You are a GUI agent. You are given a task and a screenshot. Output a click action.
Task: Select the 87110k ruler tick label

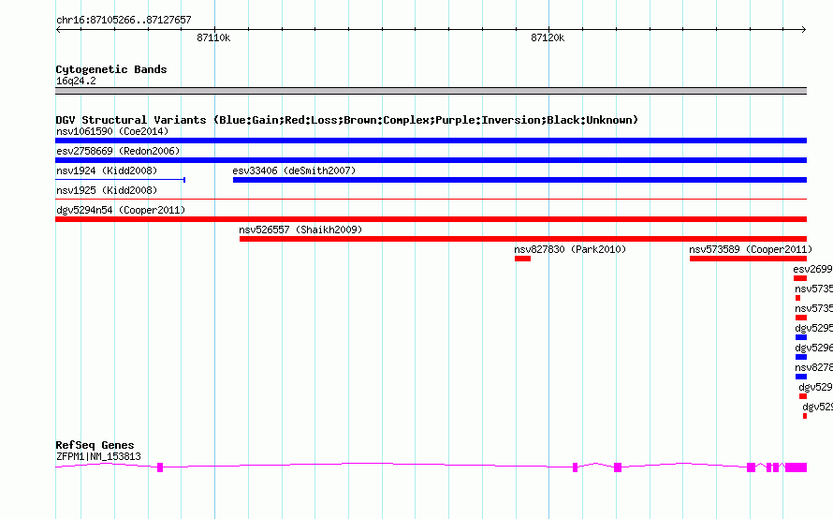pos(213,37)
